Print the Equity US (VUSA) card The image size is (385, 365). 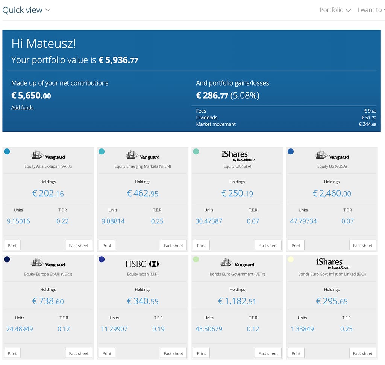(296, 246)
